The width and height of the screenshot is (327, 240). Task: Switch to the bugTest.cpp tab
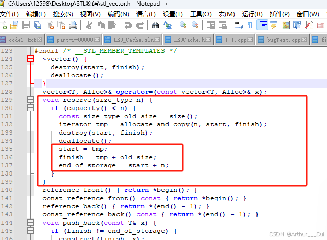[x=284, y=40]
